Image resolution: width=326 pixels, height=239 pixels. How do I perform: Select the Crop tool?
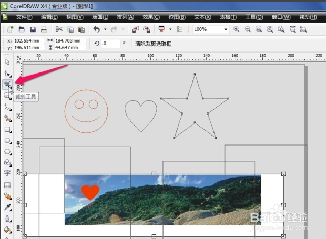click(x=7, y=84)
